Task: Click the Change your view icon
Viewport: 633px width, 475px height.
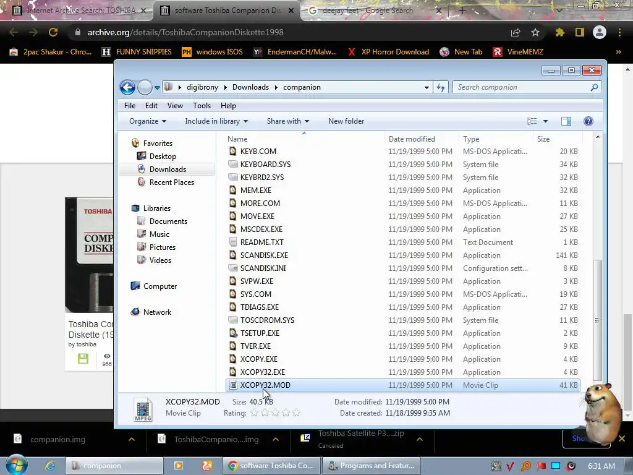Action: click(x=532, y=121)
